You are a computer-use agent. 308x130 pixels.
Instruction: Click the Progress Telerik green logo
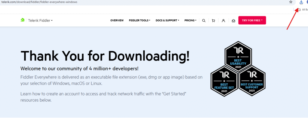(22, 20)
